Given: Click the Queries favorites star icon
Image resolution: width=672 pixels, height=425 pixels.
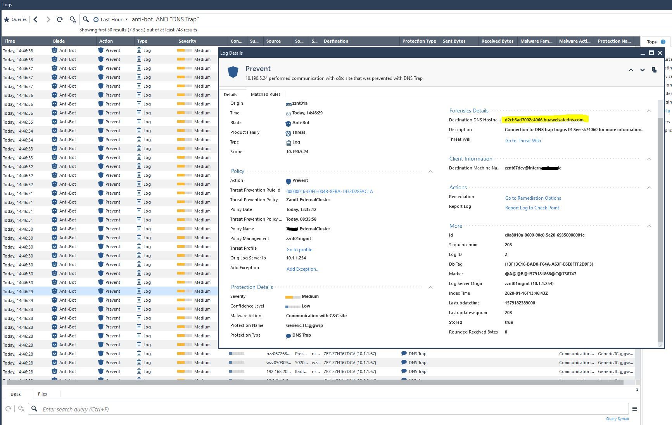Looking at the screenshot, I should point(7,19).
